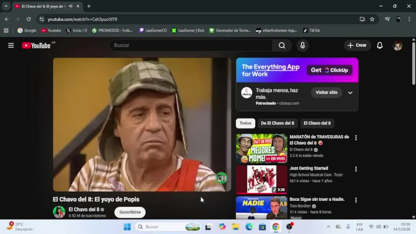Open the Youtube bookmark
This screenshot has width=416, height=234.
pos(51,30)
